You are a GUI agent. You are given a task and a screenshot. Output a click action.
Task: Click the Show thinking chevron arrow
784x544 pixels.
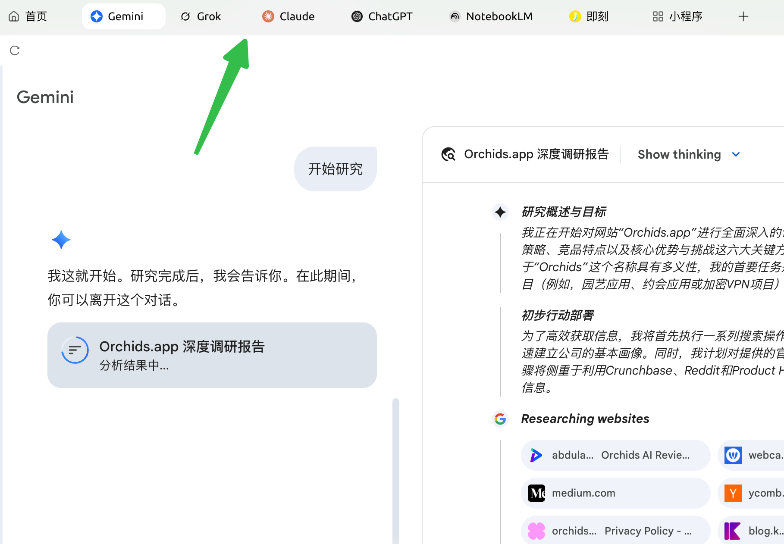(x=736, y=154)
